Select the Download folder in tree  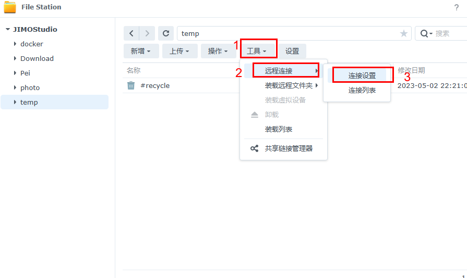[x=37, y=58]
